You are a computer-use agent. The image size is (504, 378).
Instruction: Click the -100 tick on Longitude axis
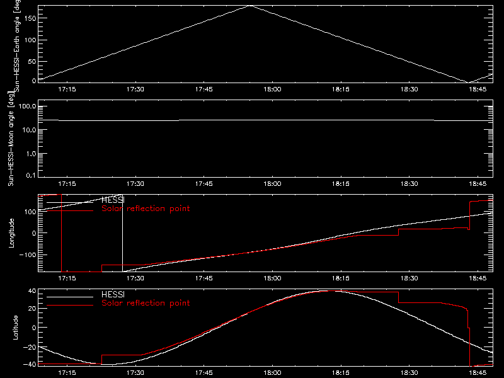click(x=28, y=255)
